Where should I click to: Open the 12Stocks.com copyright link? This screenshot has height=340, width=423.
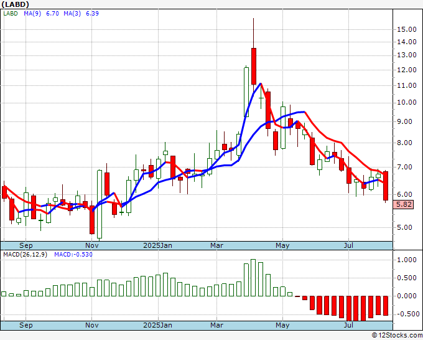[x=397, y=336]
